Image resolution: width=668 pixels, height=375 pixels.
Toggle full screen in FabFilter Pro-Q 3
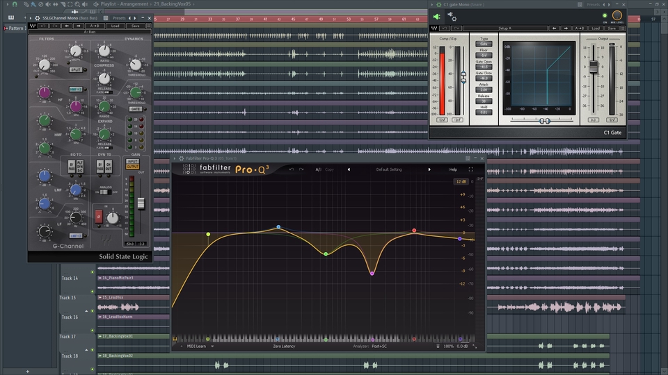coord(471,169)
